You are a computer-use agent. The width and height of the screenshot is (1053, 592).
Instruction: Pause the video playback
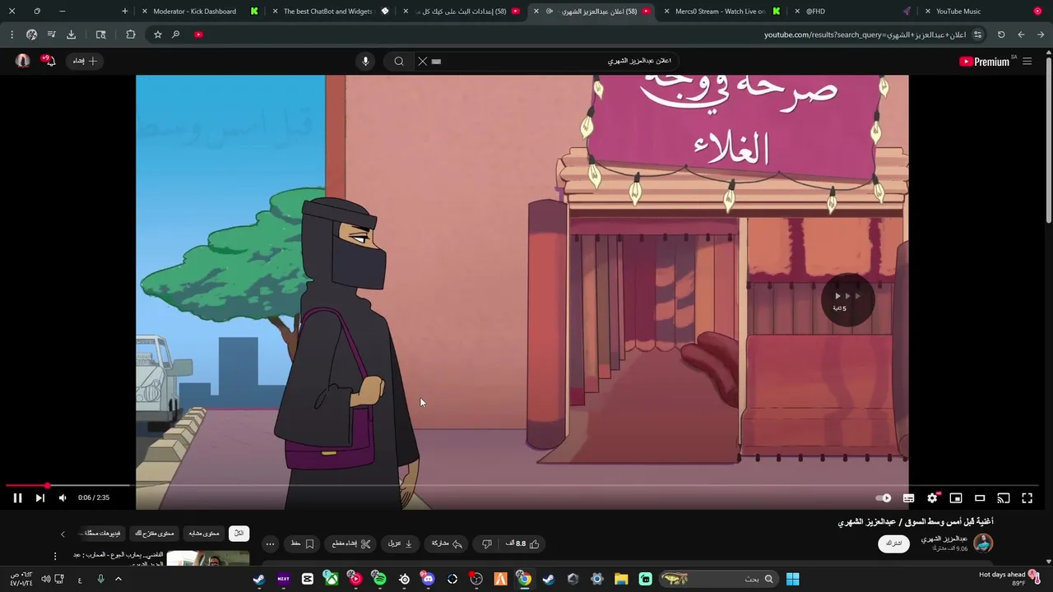tap(17, 497)
